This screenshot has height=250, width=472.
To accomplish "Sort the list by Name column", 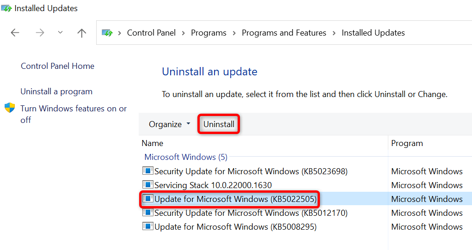I will [x=153, y=143].
